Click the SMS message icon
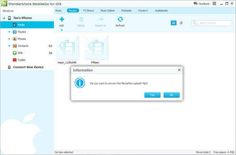 point(15,53)
